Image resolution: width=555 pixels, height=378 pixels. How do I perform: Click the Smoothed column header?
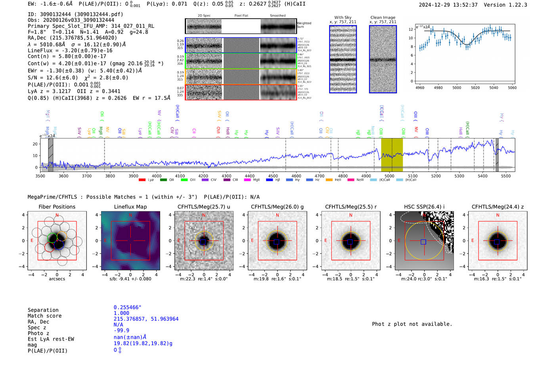pos(277,16)
